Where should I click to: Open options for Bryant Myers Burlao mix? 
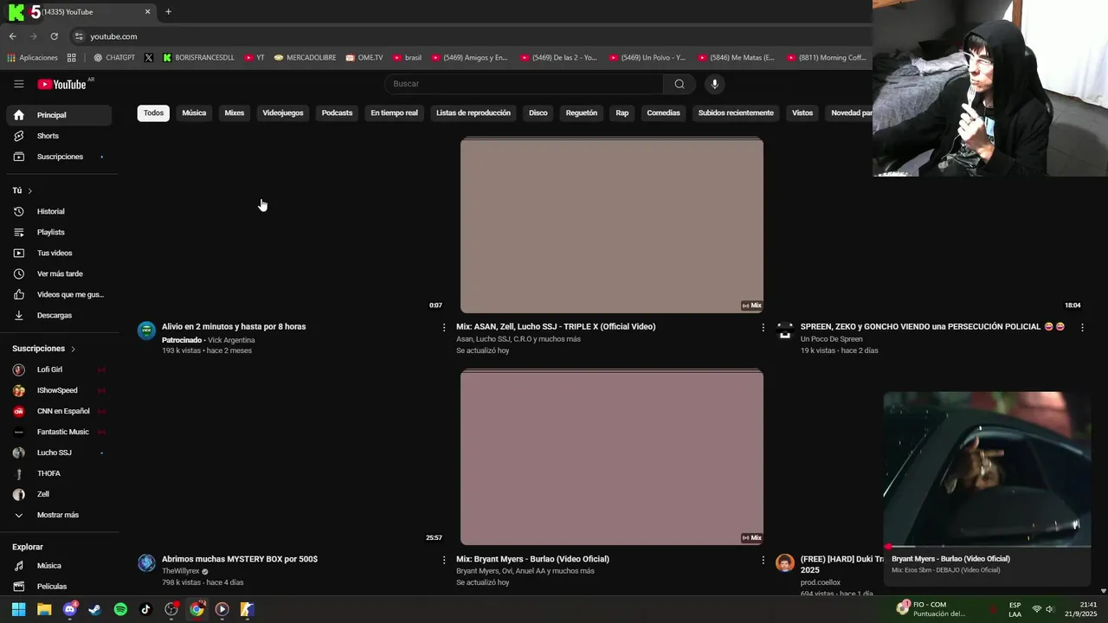pos(763,560)
